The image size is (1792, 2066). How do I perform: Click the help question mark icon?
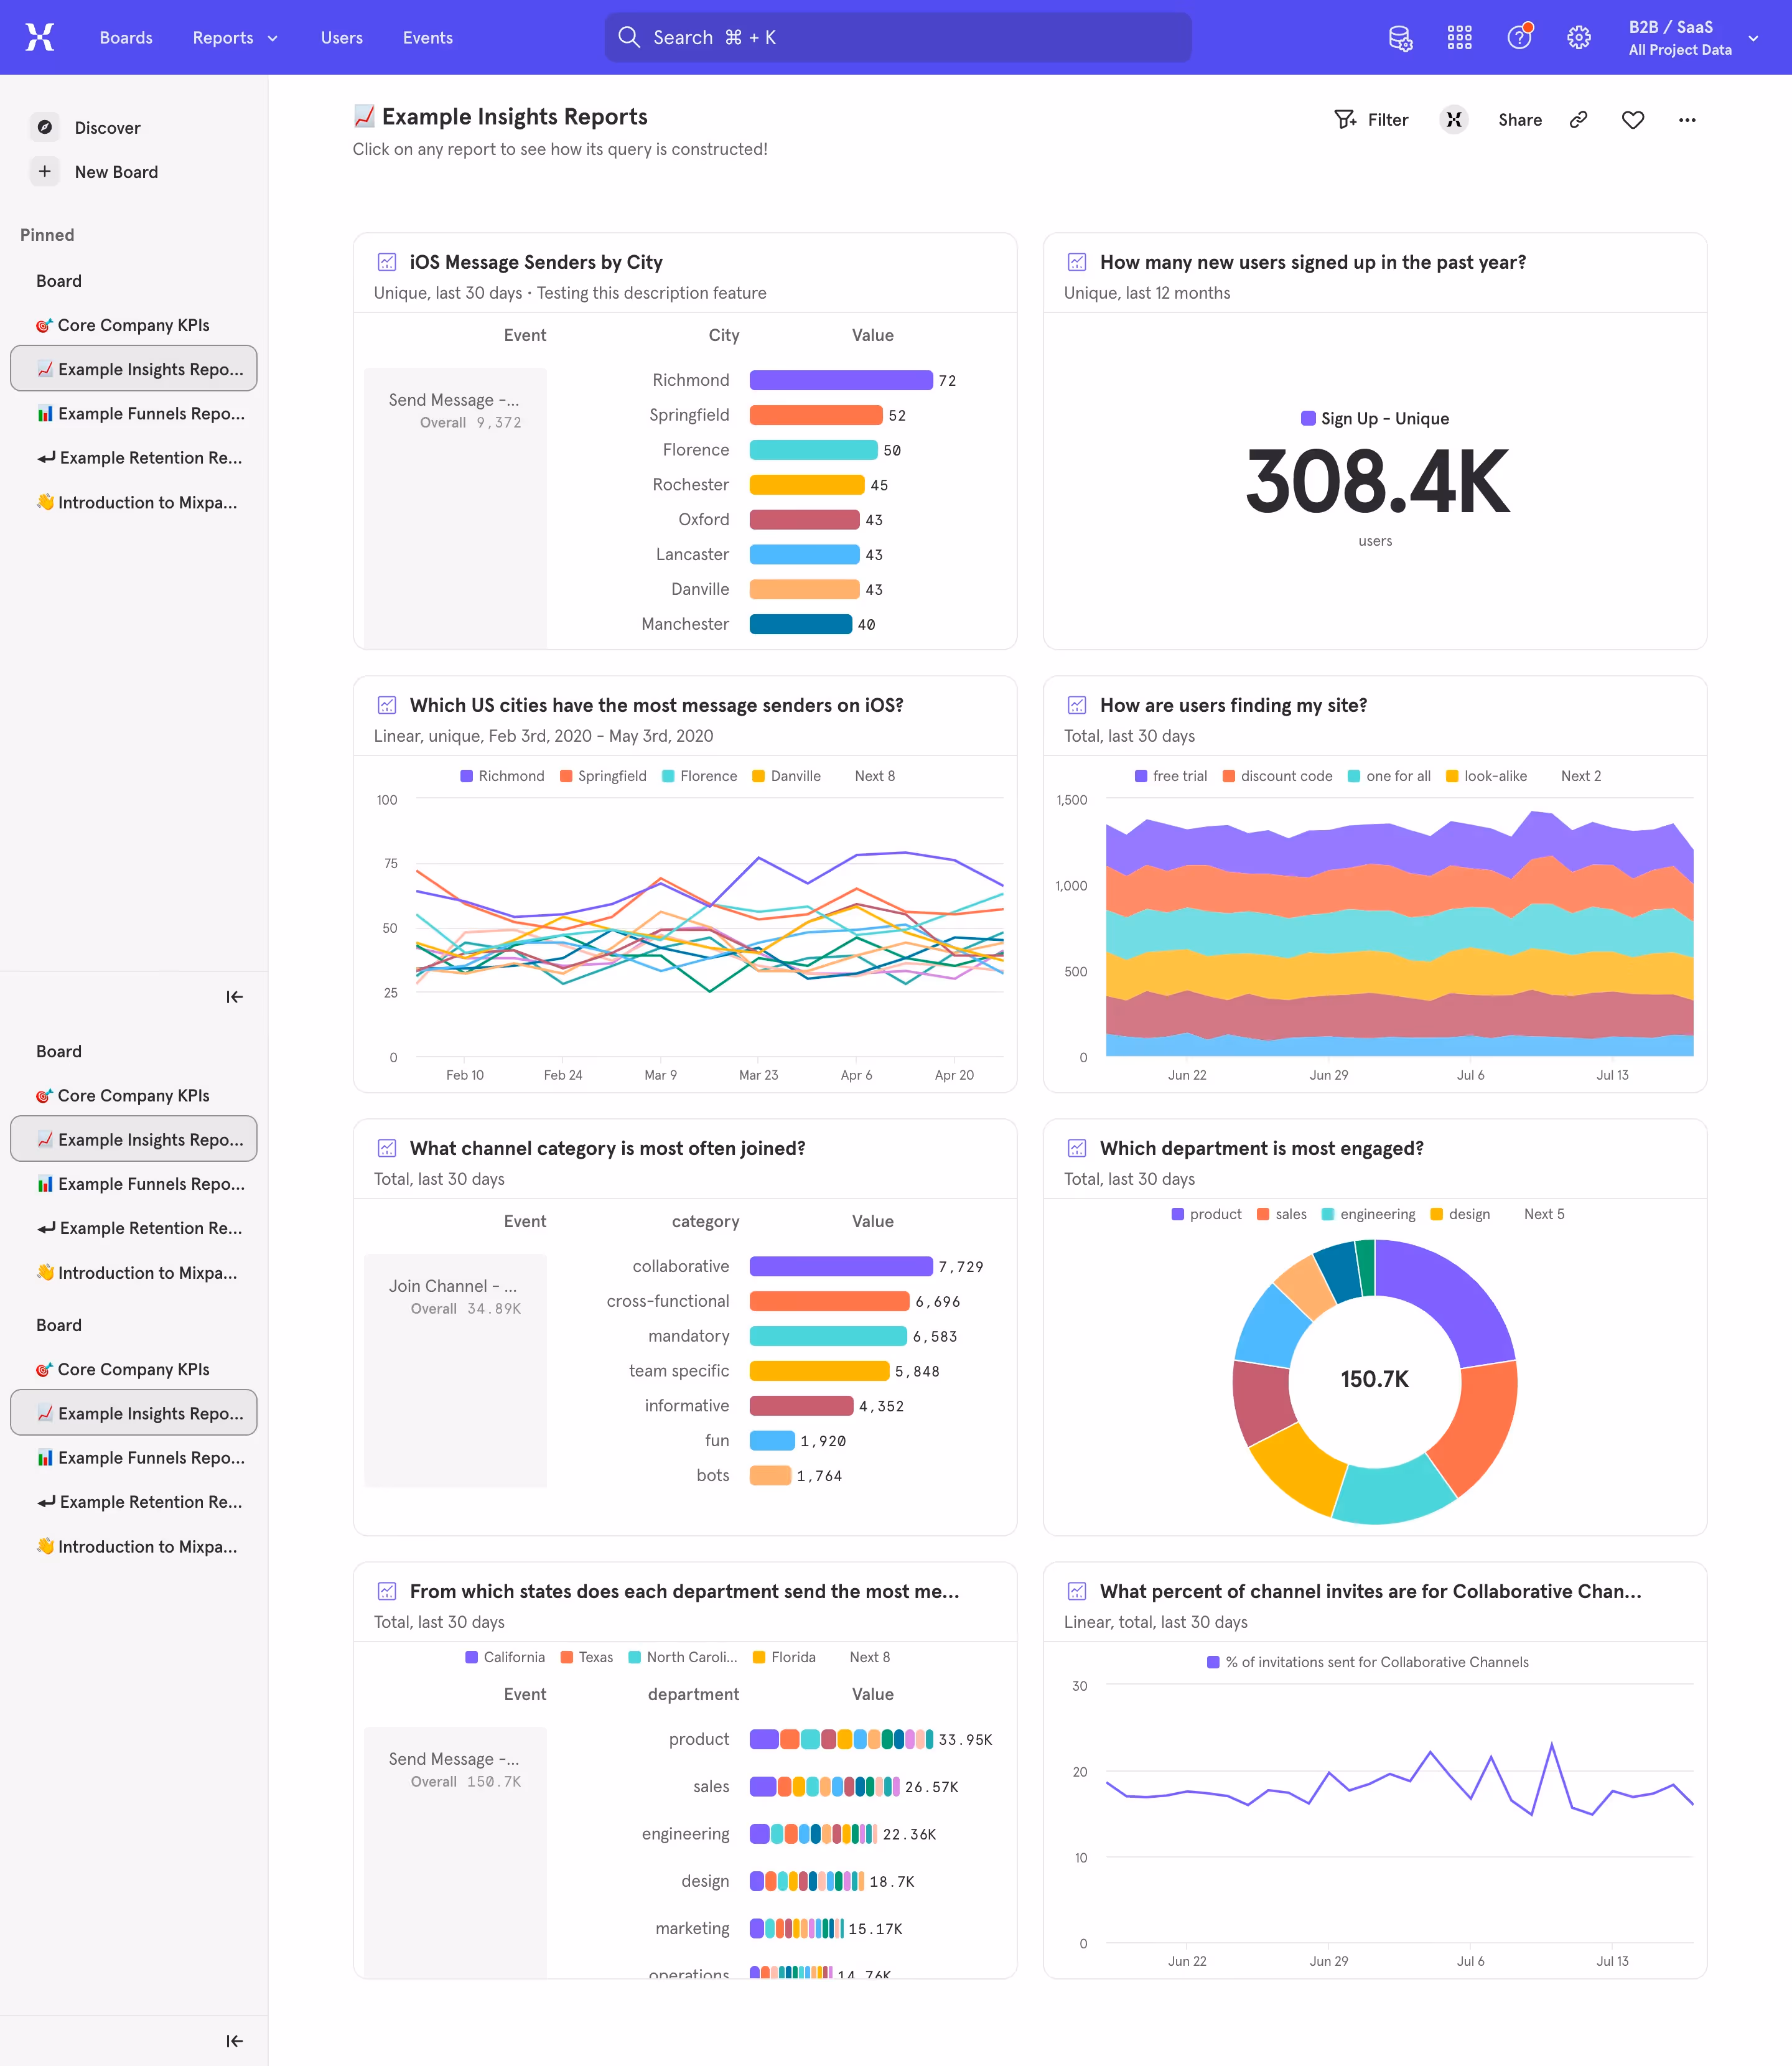click(x=1519, y=37)
